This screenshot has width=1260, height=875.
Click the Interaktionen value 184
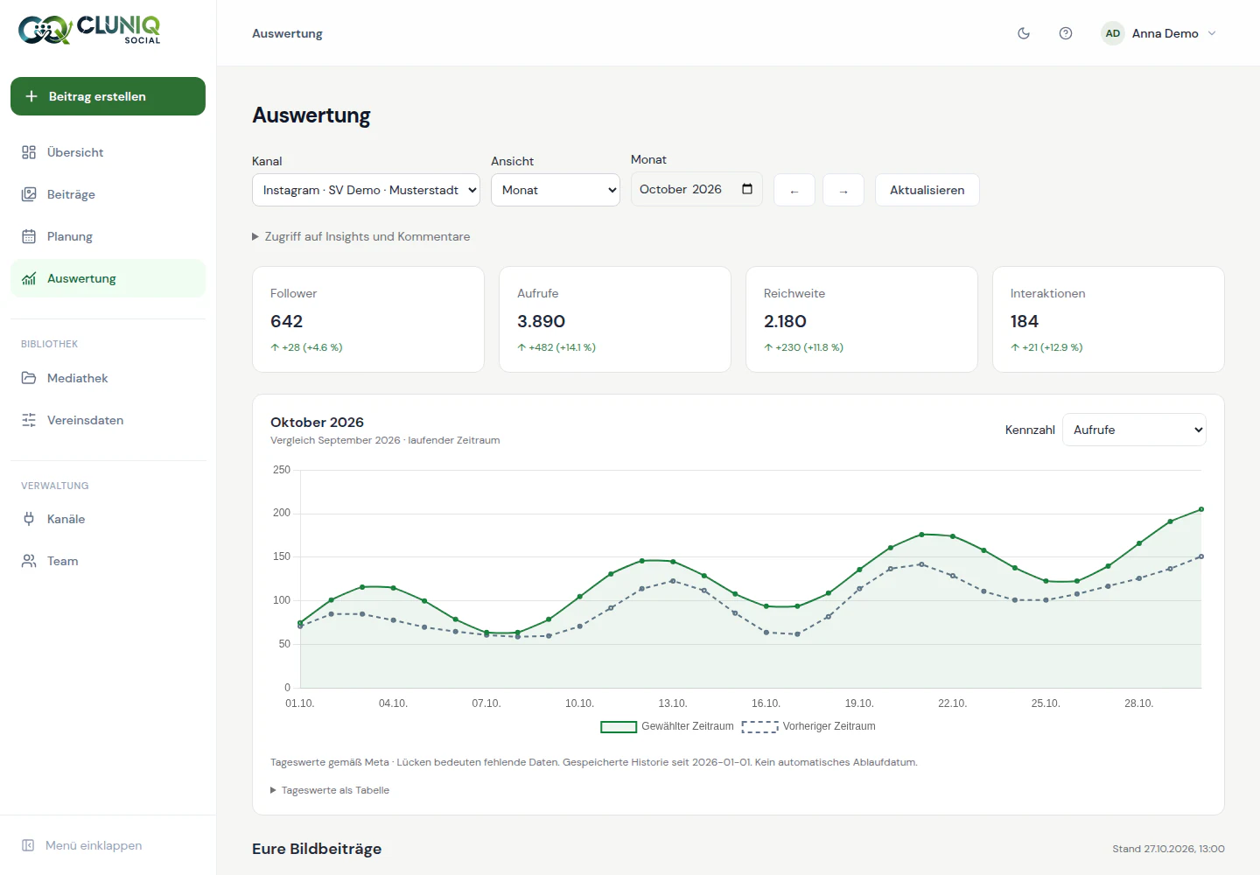(x=1024, y=321)
